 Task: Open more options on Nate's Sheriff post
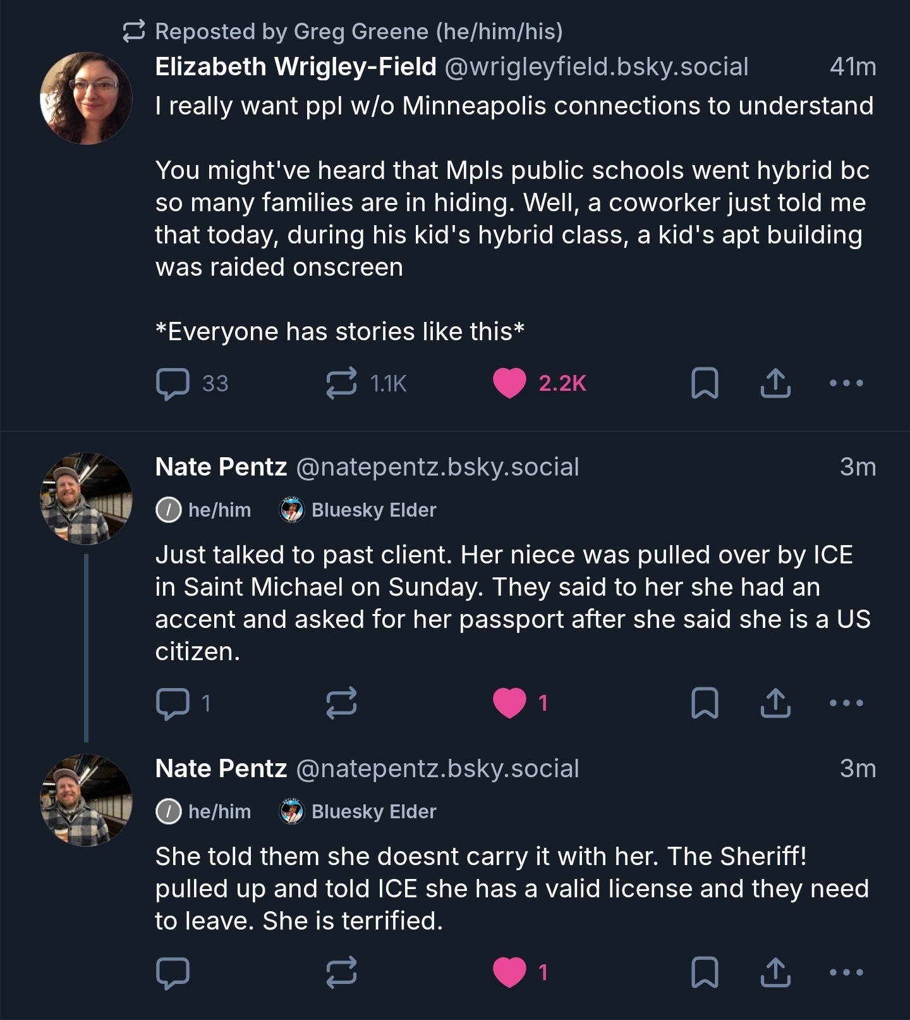pyautogui.click(x=846, y=973)
